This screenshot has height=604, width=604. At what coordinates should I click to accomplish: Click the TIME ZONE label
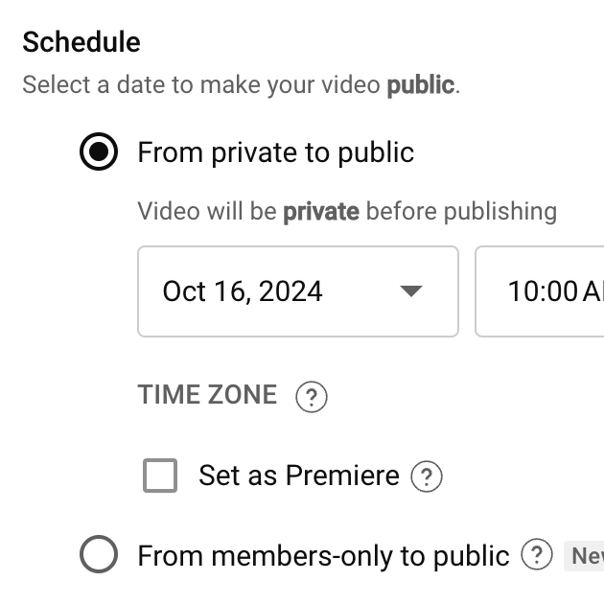pyautogui.click(x=207, y=395)
